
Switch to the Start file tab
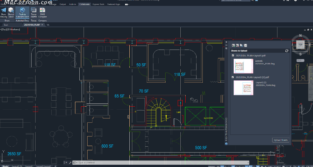point(6,25)
